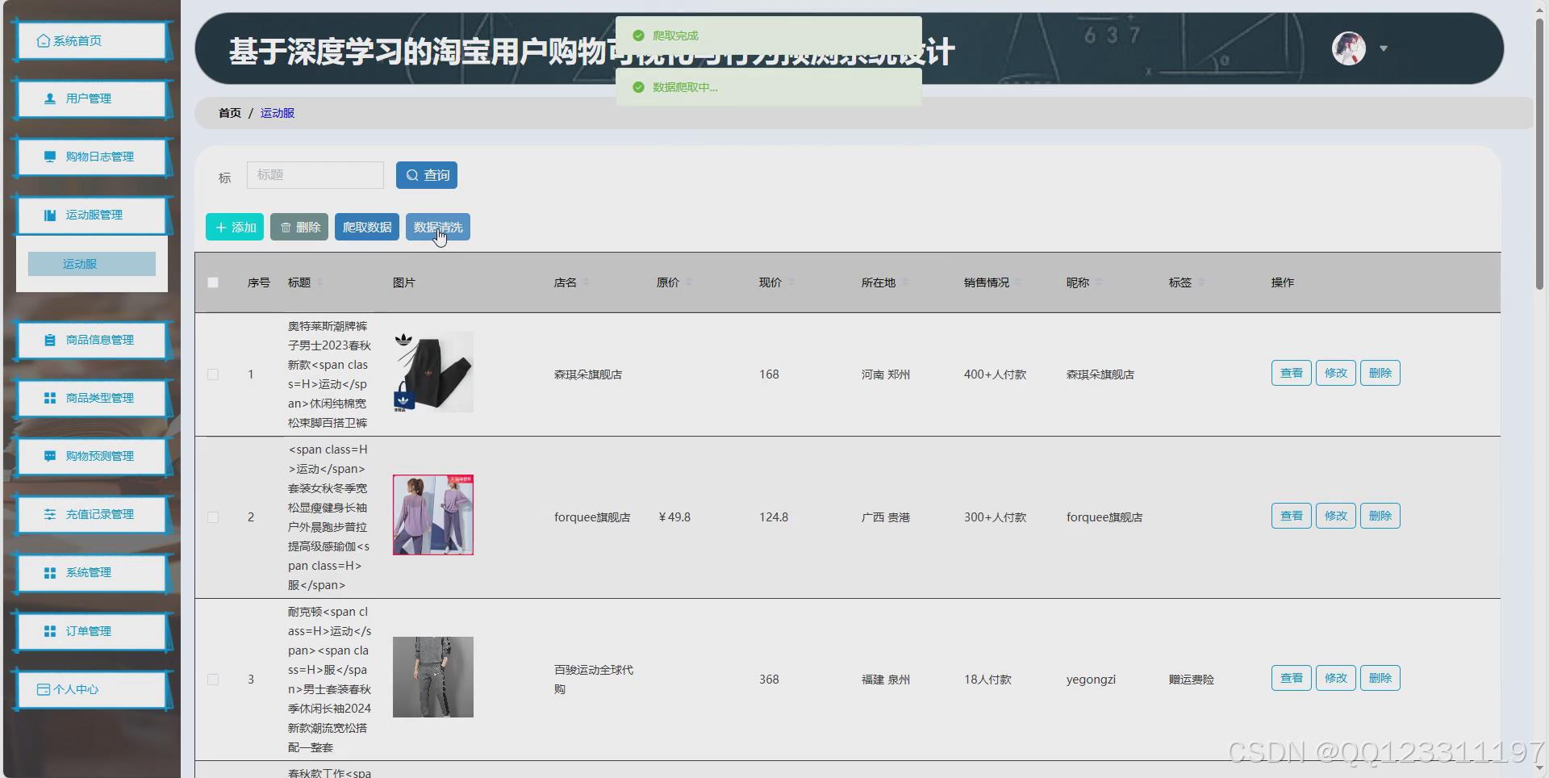The width and height of the screenshot is (1549, 778).
Task: Click 删除 for the 森琪朵旗舰店 row
Action: click(x=1380, y=373)
